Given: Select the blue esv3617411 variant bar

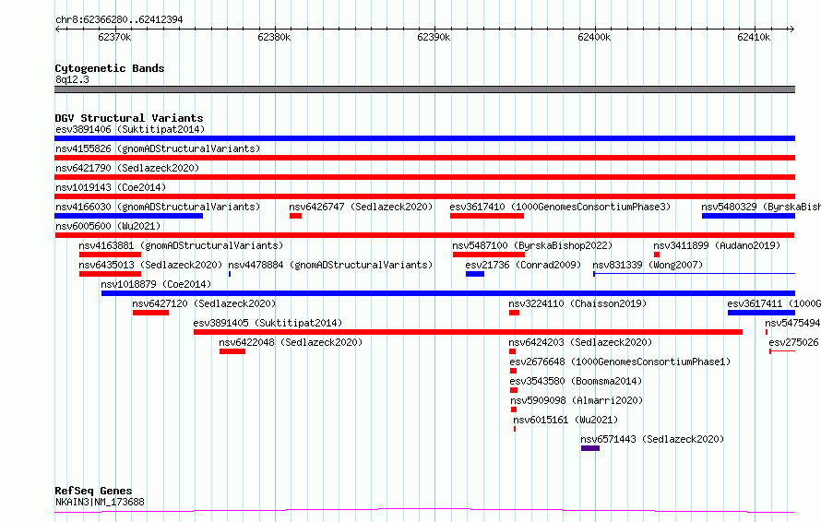Looking at the screenshot, I should point(761,313).
